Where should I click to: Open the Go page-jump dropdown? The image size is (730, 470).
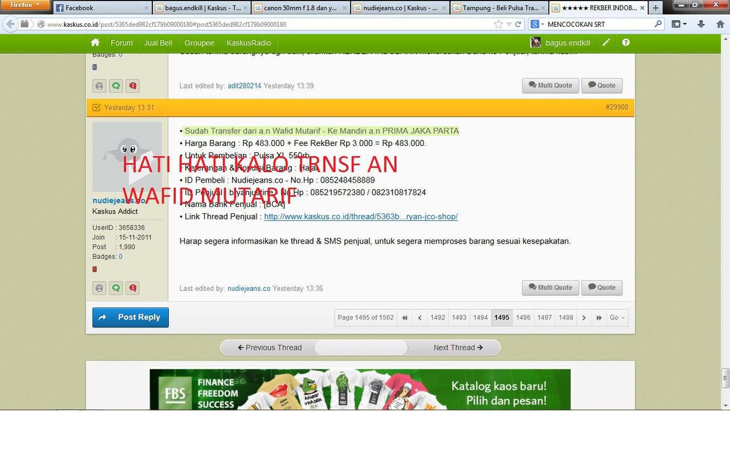[617, 318]
